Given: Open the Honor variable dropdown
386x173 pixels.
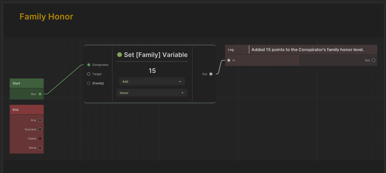Looking at the screenshot, I should tap(152, 93).
